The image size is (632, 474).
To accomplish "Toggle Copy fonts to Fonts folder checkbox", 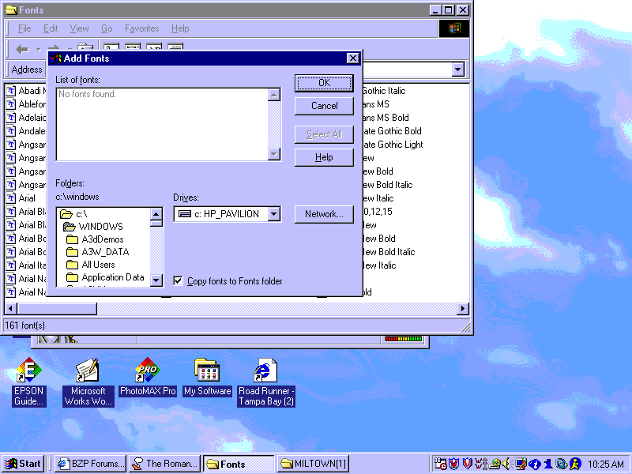I will pyautogui.click(x=178, y=280).
